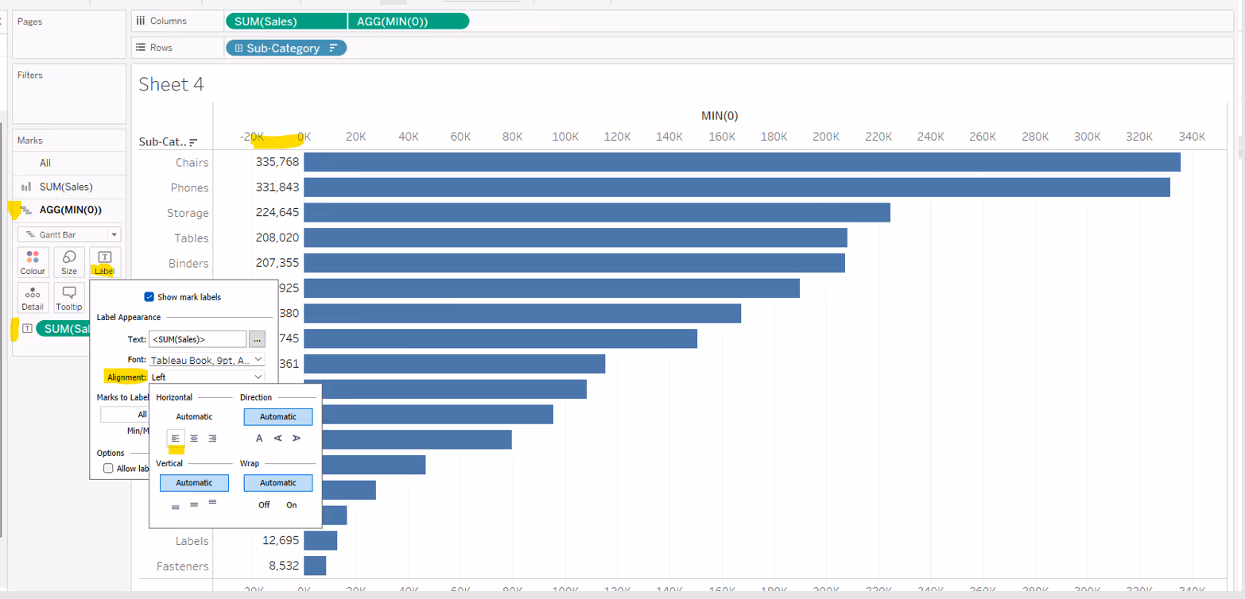The height and width of the screenshot is (599, 1245).
Task: Click sort icon beside Sub-Cat header
Action: click(193, 143)
